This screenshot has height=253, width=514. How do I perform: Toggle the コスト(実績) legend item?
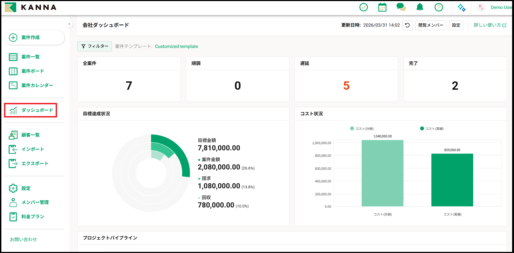(x=432, y=129)
